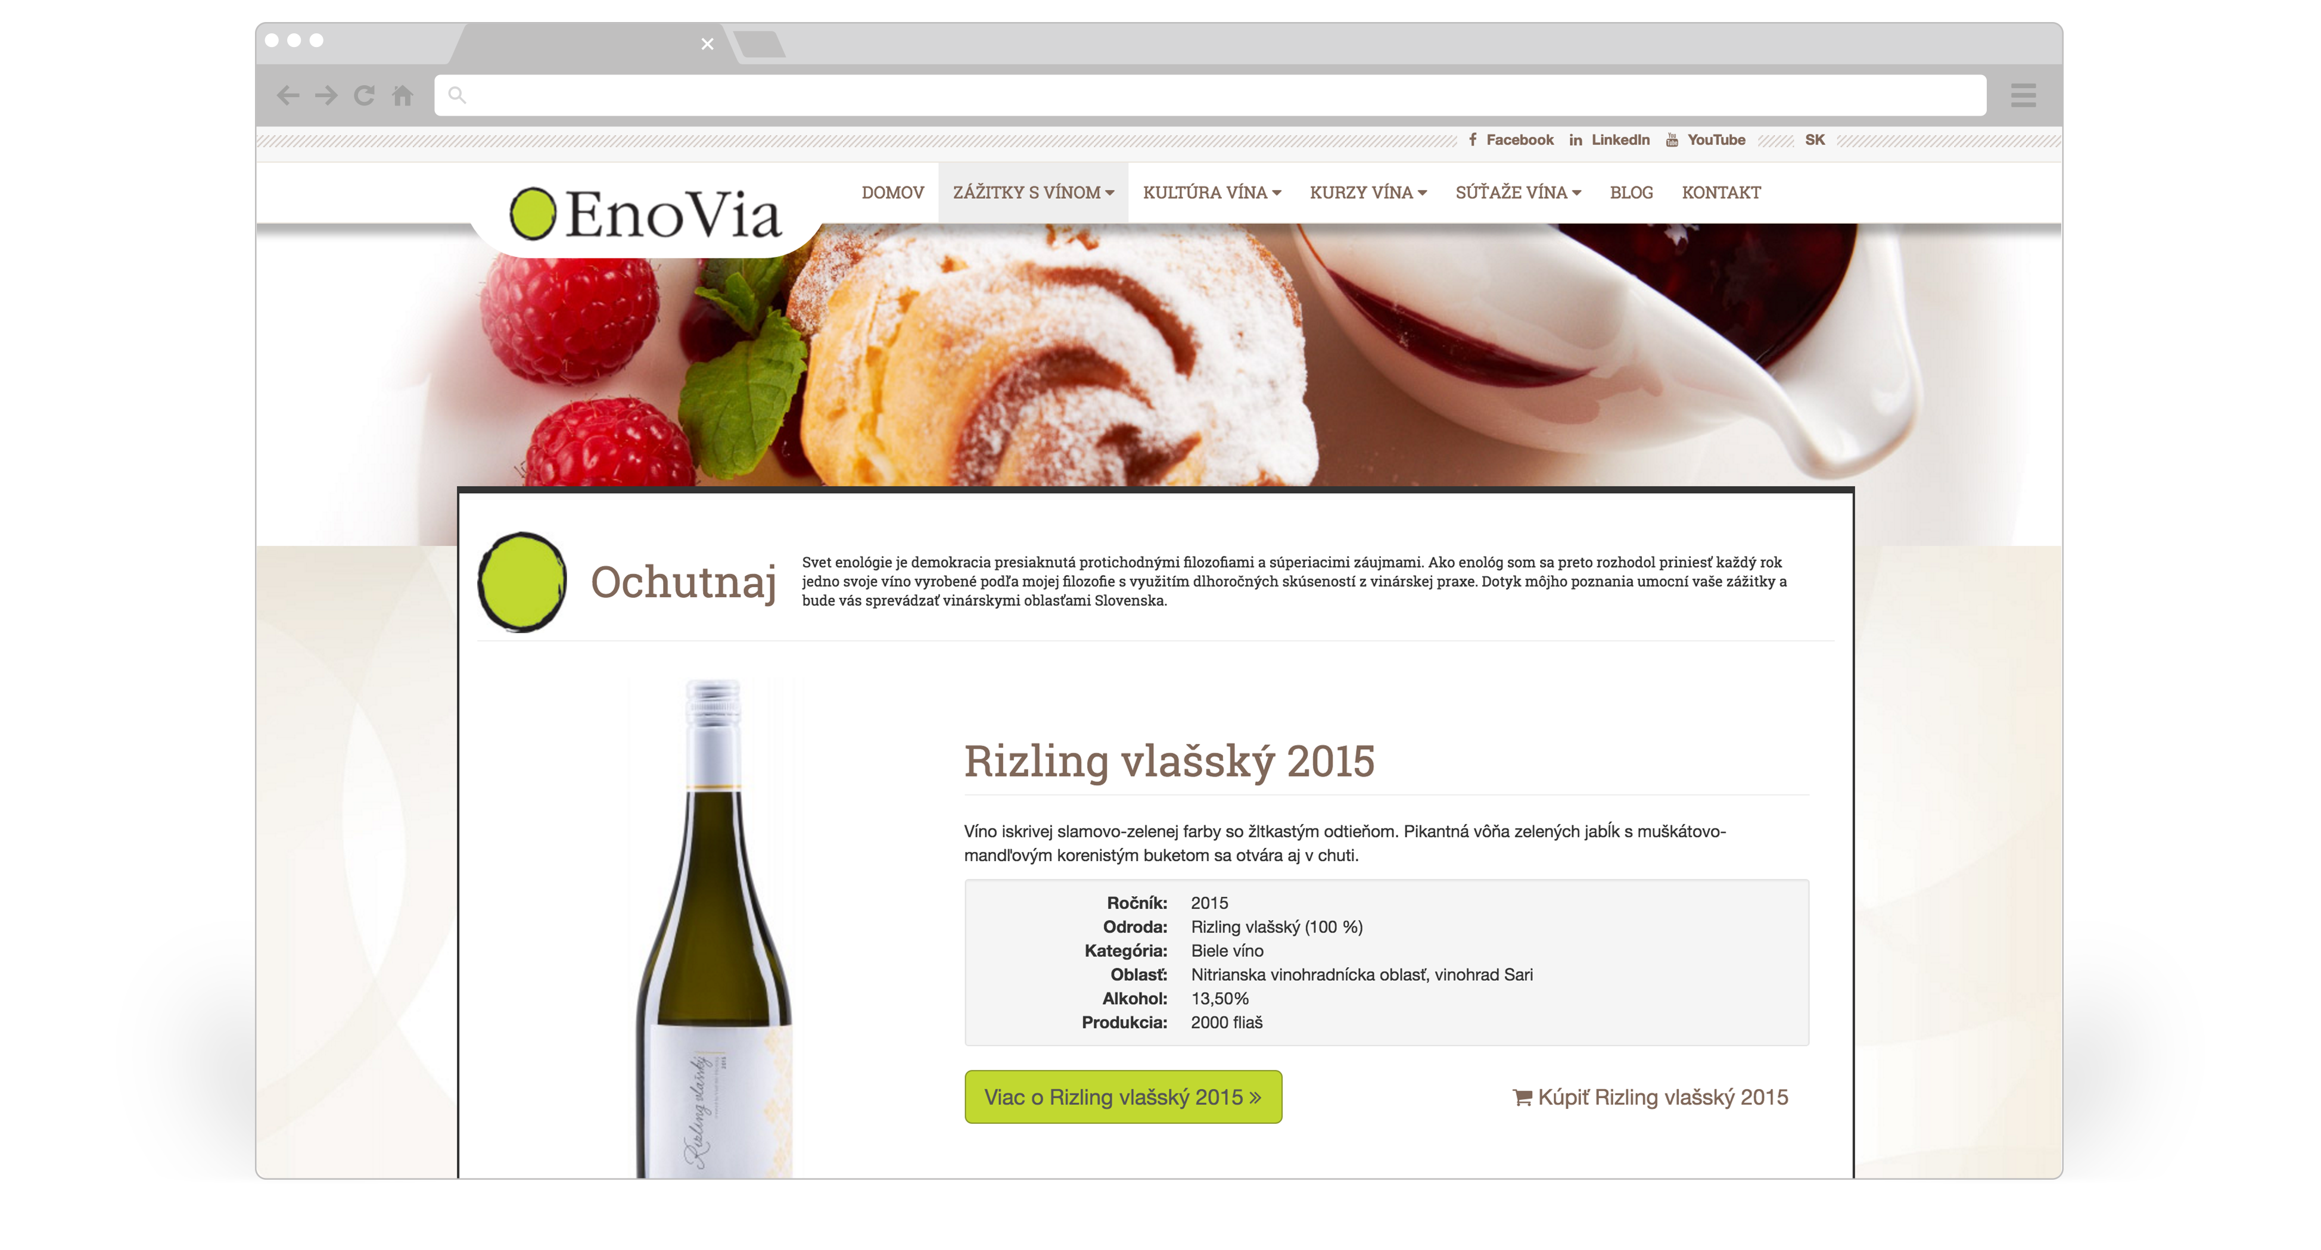This screenshot has height=1250, width=2321.
Task: Reload the page with refresh icon
Action: 364,95
